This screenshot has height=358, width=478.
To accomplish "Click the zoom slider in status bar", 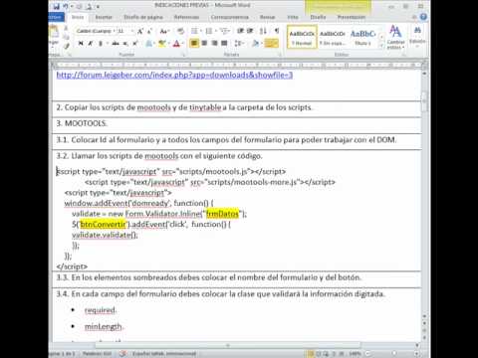I will coord(393,354).
